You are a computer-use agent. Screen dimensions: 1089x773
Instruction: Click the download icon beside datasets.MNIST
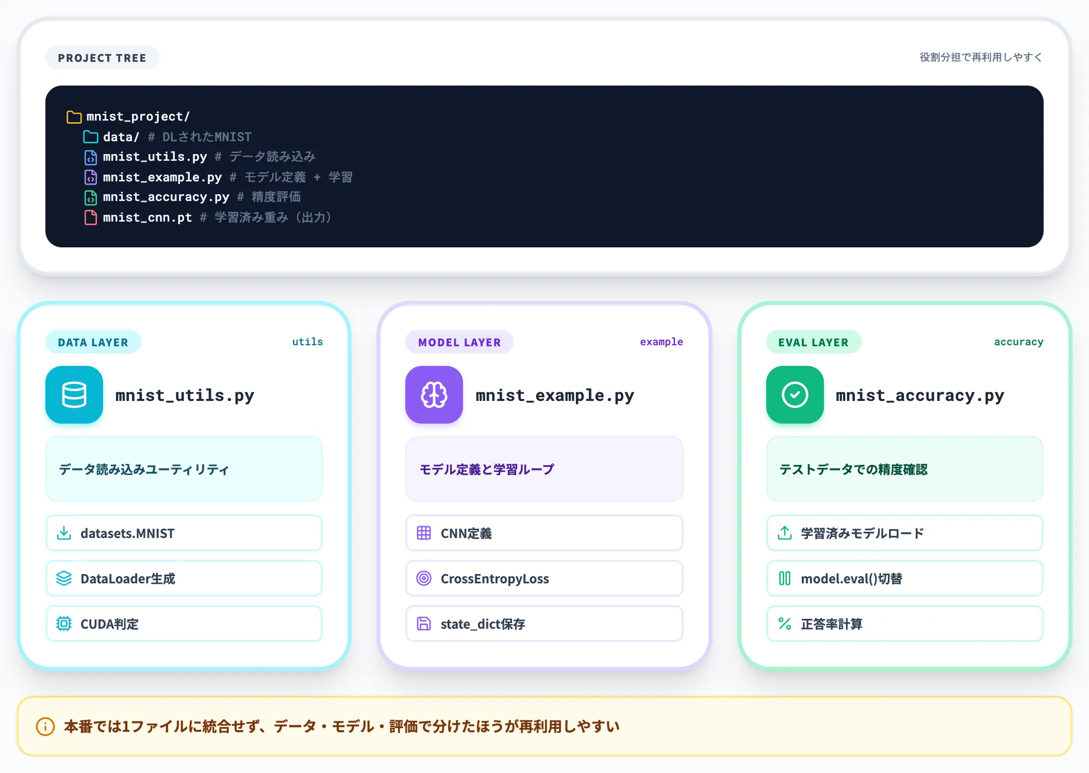point(64,533)
